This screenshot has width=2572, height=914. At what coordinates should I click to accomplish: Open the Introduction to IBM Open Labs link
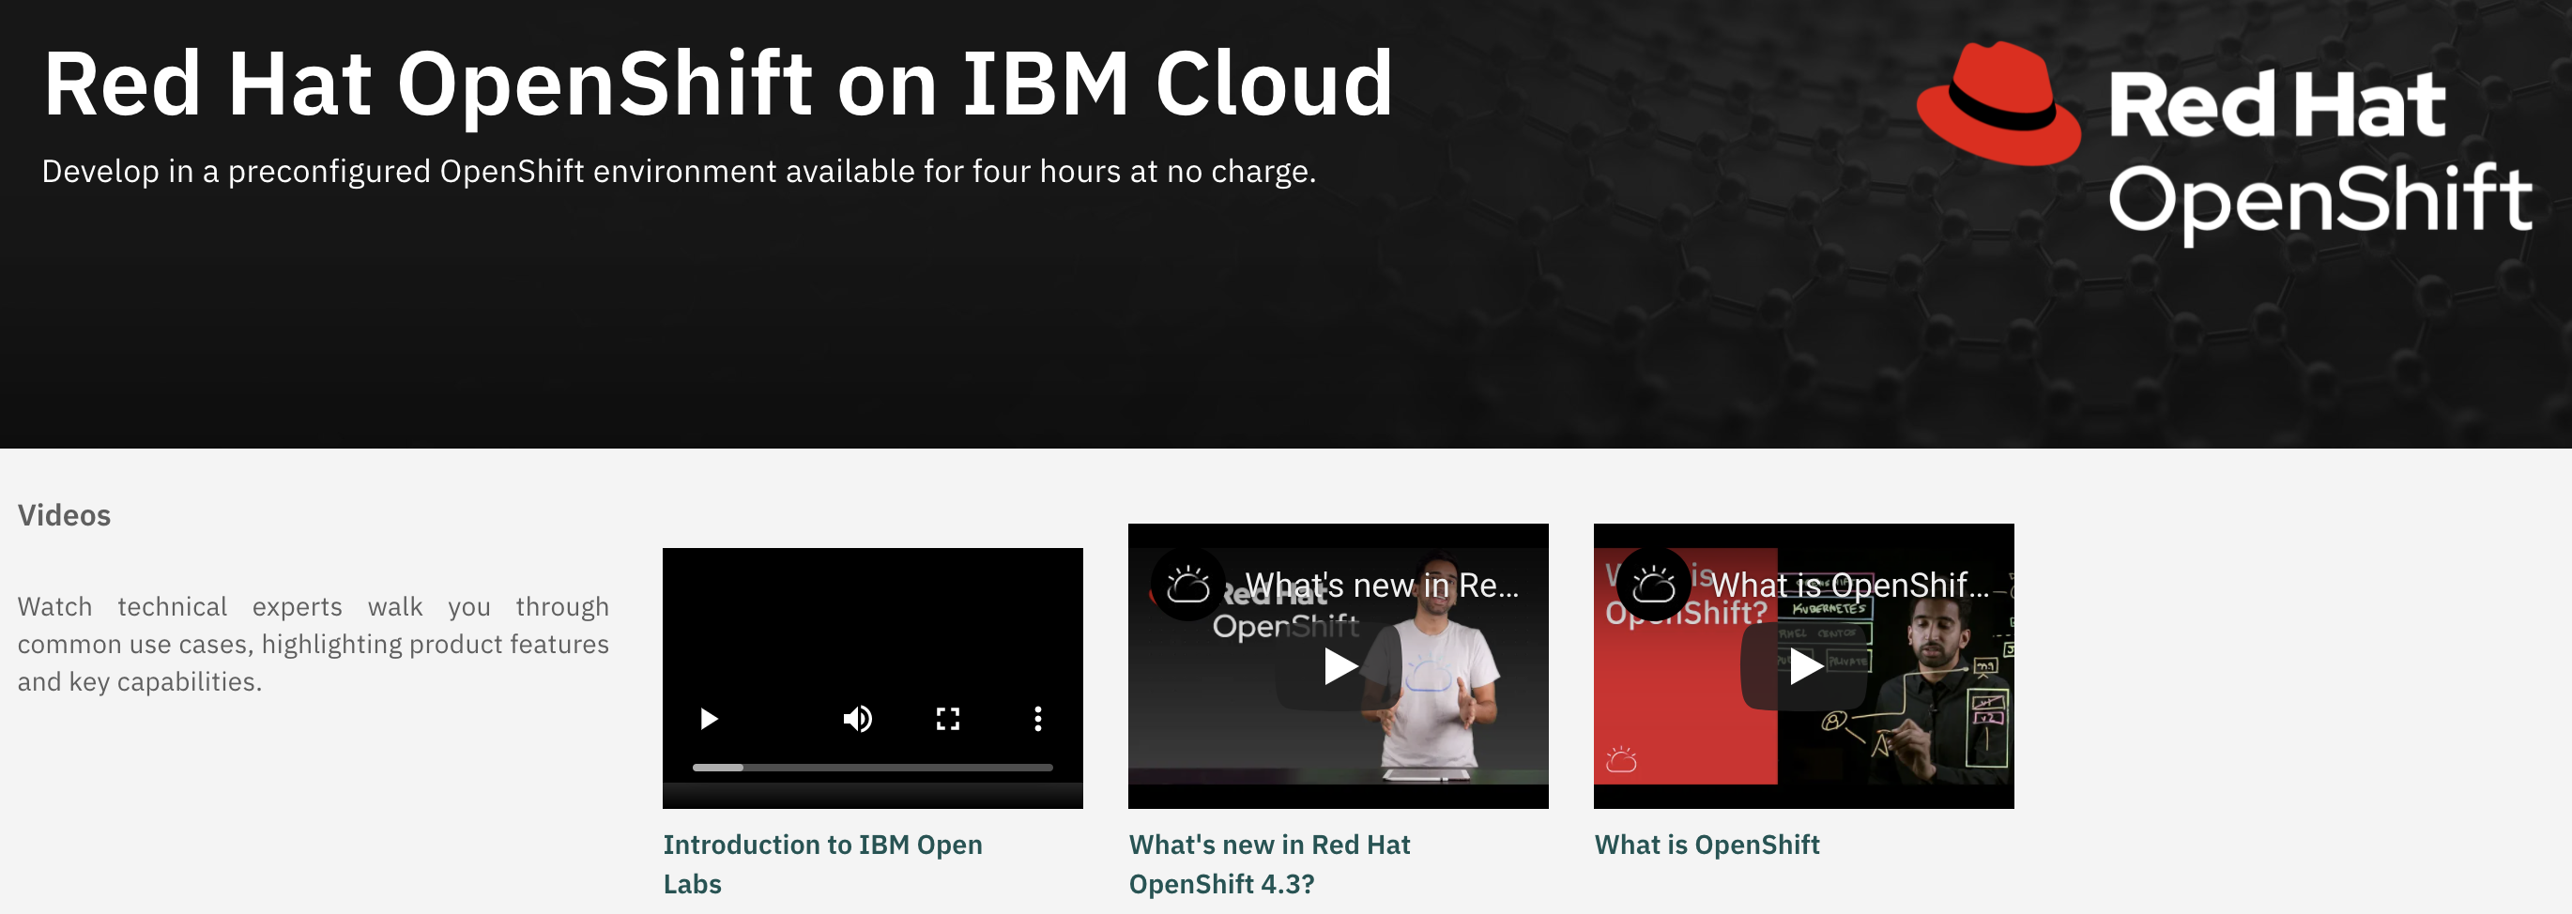point(822,864)
